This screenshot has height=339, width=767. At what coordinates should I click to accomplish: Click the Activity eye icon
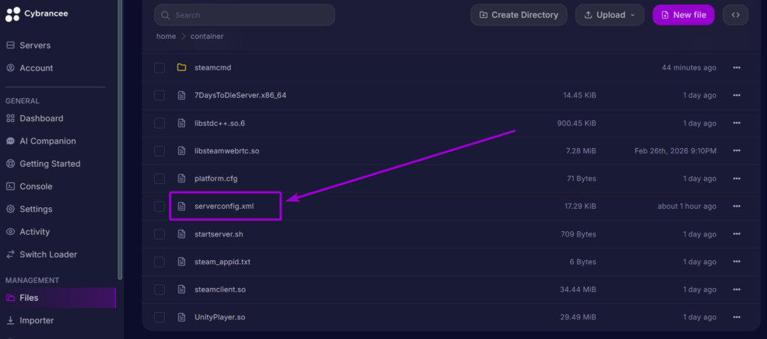point(10,231)
